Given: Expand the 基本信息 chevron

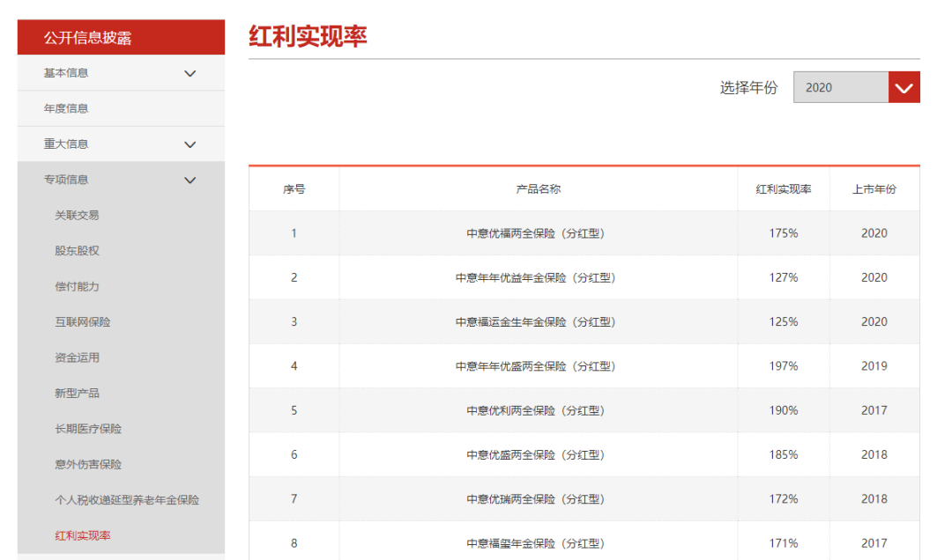Looking at the screenshot, I should click(x=190, y=73).
